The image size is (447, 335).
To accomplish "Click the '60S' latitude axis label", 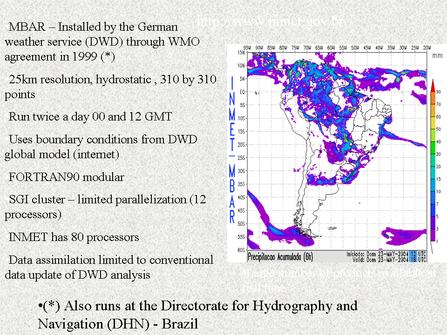I will pyautogui.click(x=241, y=250).
